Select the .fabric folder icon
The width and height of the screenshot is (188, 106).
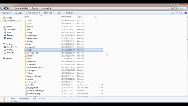coord(26,21)
